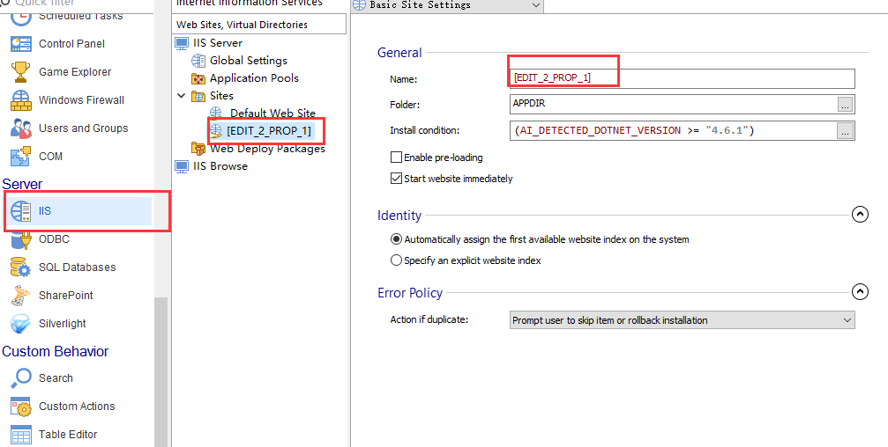
Task: Open Game Explorer trophy icon
Action: [21, 72]
